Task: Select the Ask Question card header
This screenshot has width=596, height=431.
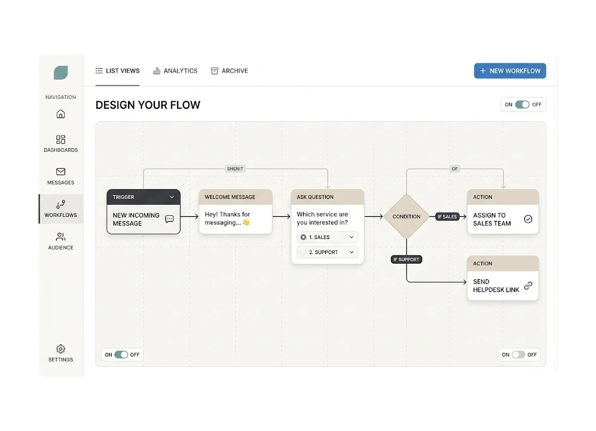Action: 327,197
